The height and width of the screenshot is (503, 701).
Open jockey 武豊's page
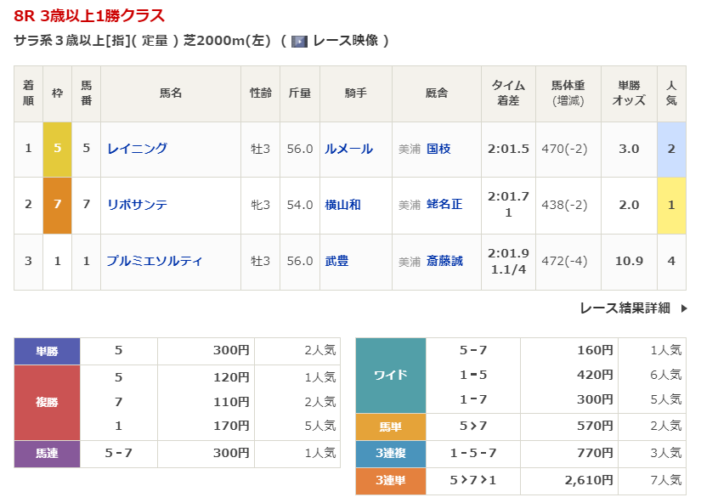click(336, 261)
